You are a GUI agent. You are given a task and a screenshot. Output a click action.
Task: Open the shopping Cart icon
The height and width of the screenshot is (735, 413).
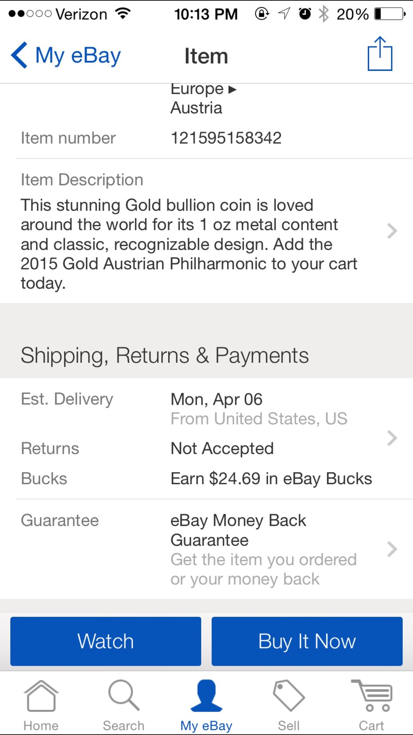click(x=372, y=695)
